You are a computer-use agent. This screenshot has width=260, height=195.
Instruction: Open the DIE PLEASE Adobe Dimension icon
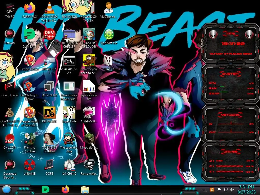pos(50,113)
